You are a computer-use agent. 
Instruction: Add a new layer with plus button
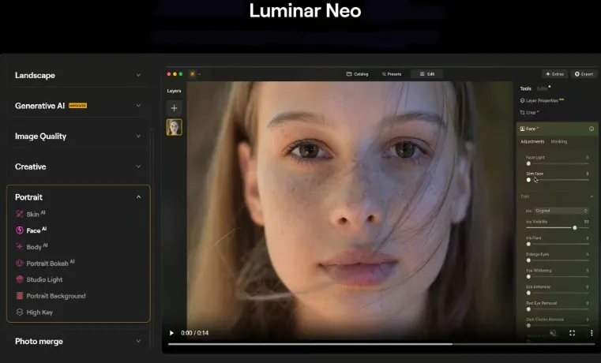[174, 108]
